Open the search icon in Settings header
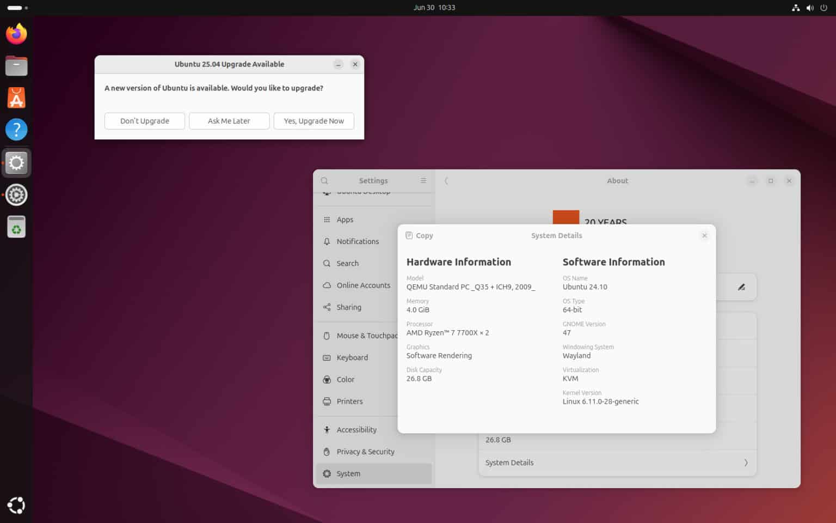The height and width of the screenshot is (523, 836). (324, 180)
